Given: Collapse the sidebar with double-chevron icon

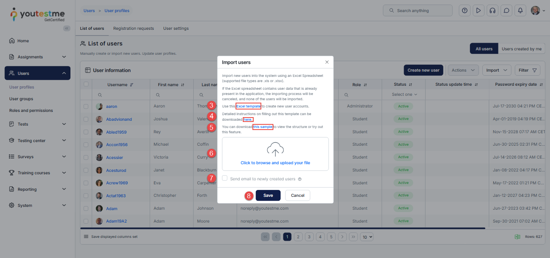Looking at the screenshot, I should [x=67, y=28].
